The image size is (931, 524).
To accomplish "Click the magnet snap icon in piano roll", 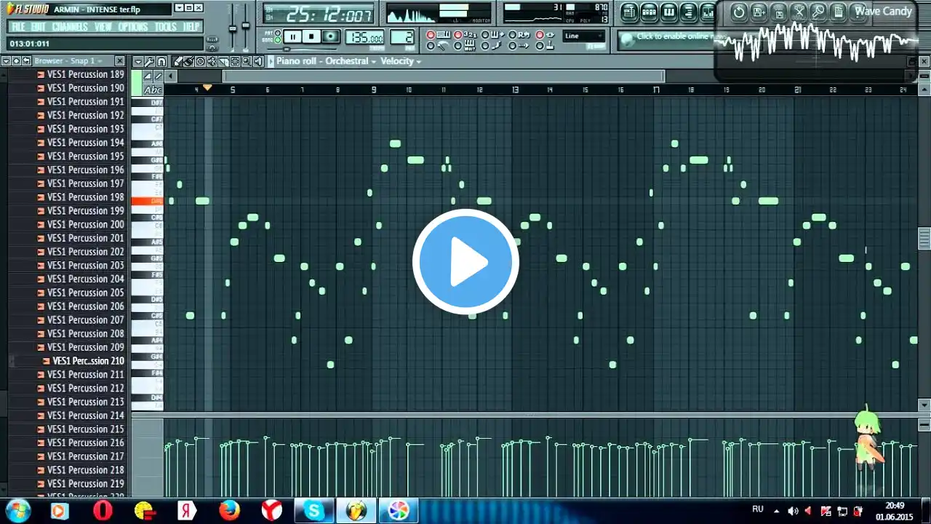I will pyautogui.click(x=161, y=62).
